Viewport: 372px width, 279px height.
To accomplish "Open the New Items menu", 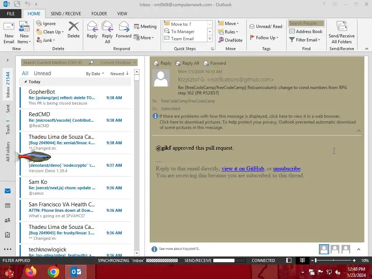I will tap(24, 32).
